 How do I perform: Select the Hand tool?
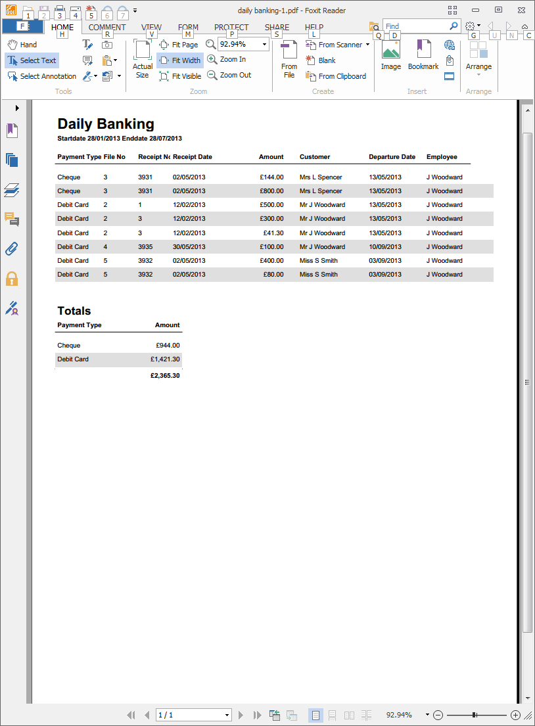(22, 45)
